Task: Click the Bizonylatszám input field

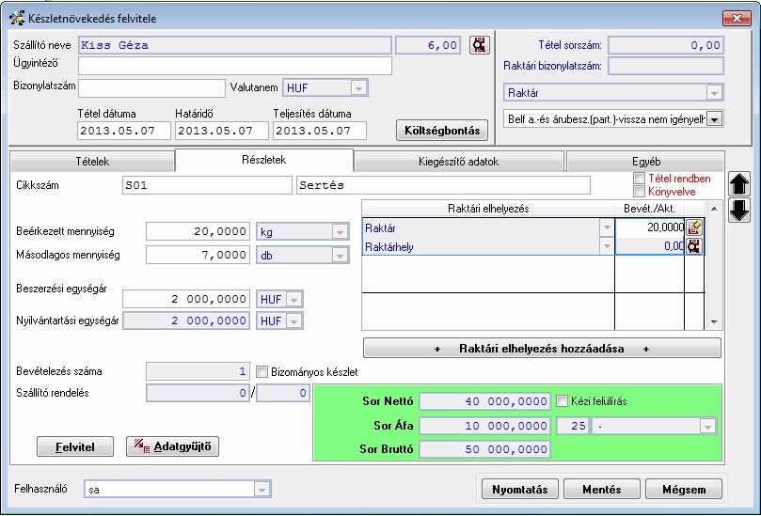Action: click(x=151, y=88)
